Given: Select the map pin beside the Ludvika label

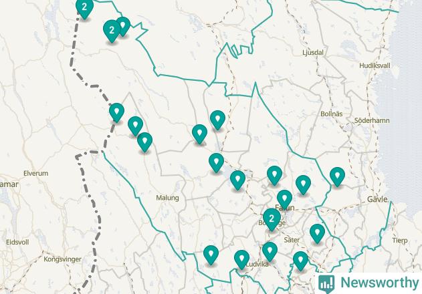Looking at the screenshot, I should pyautogui.click(x=241, y=259).
